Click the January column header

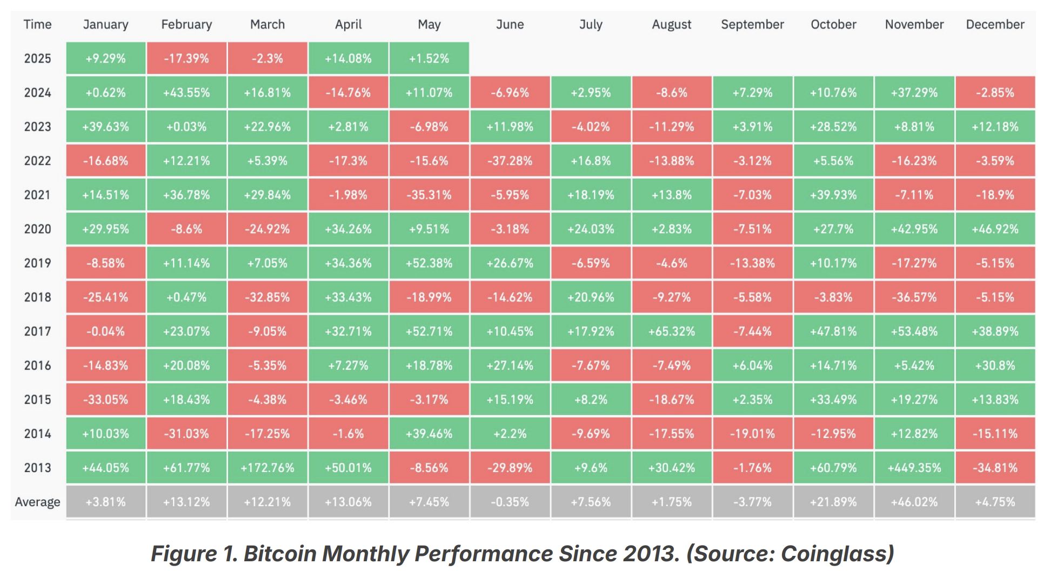point(105,24)
